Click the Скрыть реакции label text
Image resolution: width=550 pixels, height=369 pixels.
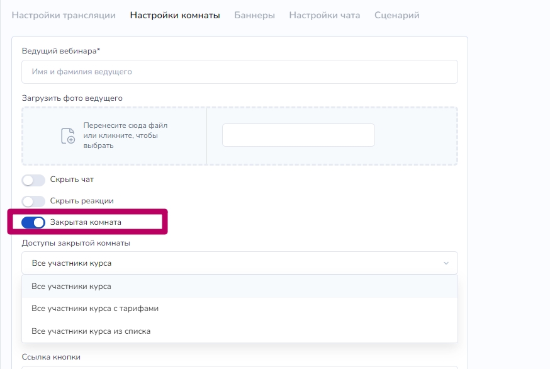(82, 201)
